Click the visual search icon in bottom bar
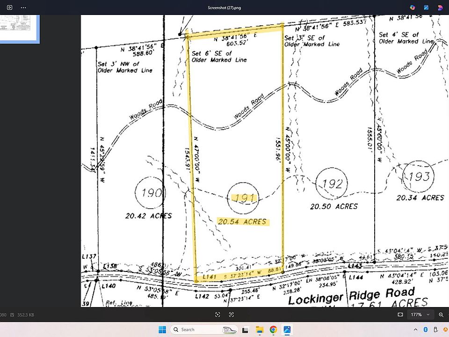Viewport: 449px width, 337px height. coord(217,315)
